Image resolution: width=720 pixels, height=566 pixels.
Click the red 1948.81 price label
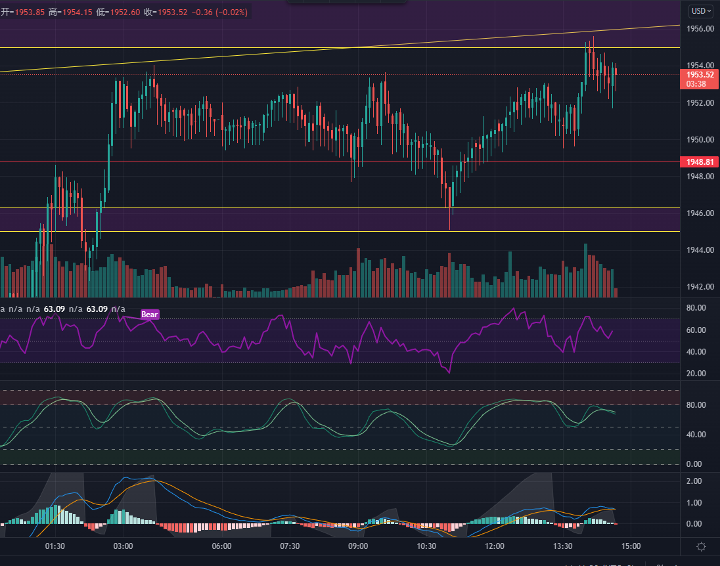700,162
